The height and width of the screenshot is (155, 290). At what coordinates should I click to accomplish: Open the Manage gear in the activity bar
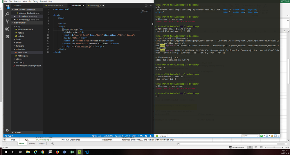(7, 130)
